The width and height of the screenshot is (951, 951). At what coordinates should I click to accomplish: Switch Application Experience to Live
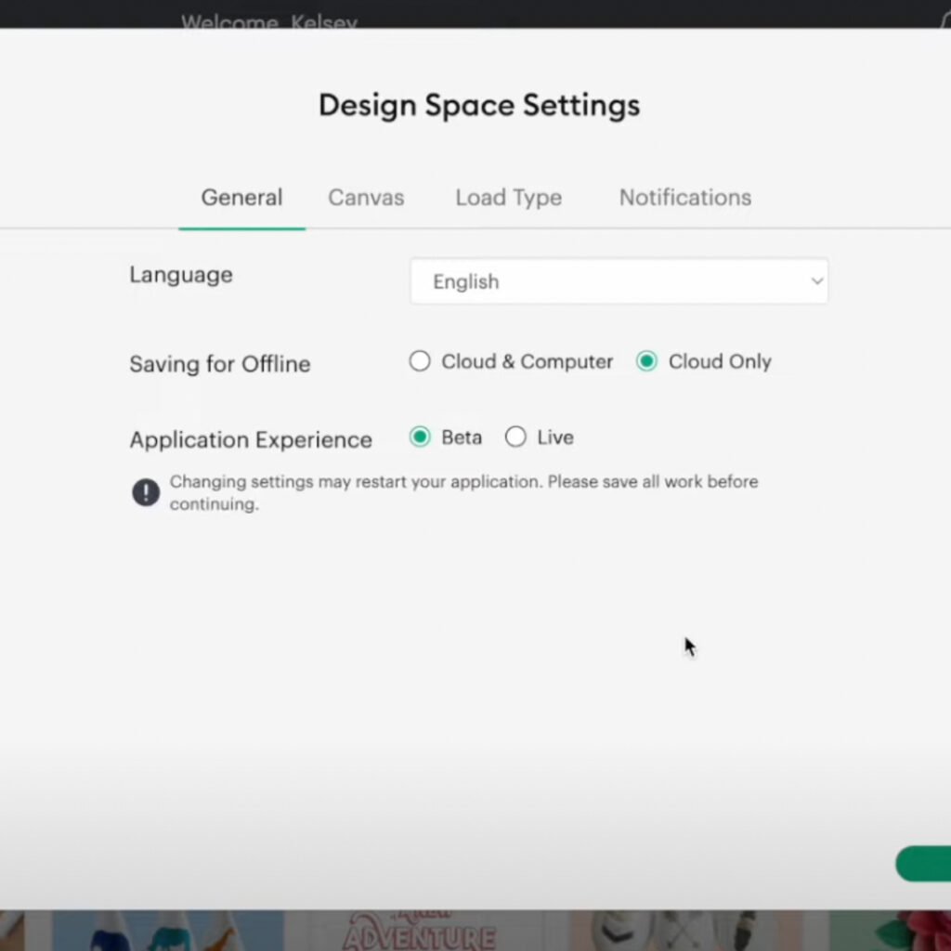tap(516, 436)
